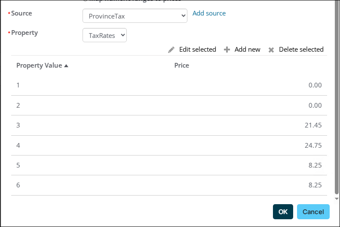Open the Source dropdown showing ProvinceTax
Screen dimensions: 340x227
tap(135, 16)
